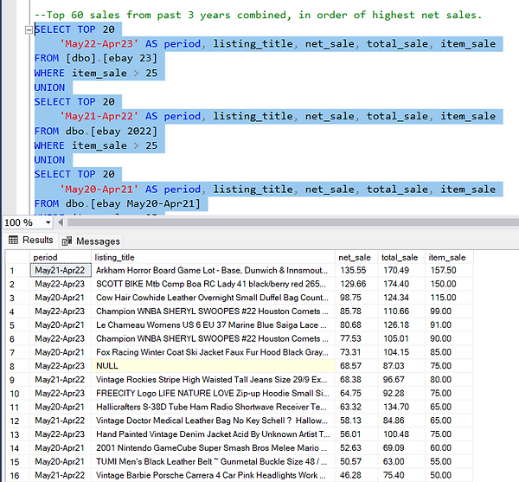Click dbo.[ebay 2022] in the query

(112, 131)
